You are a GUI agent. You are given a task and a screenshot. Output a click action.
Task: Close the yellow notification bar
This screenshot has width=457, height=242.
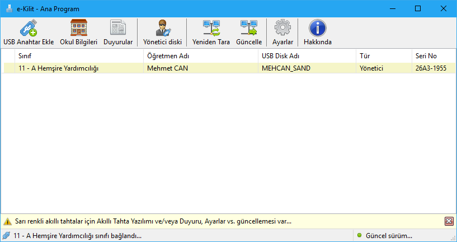click(x=449, y=221)
